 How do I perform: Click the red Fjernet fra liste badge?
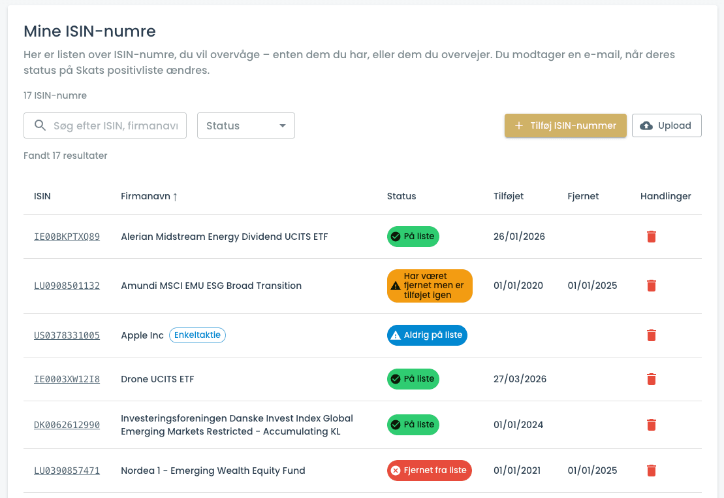430,471
